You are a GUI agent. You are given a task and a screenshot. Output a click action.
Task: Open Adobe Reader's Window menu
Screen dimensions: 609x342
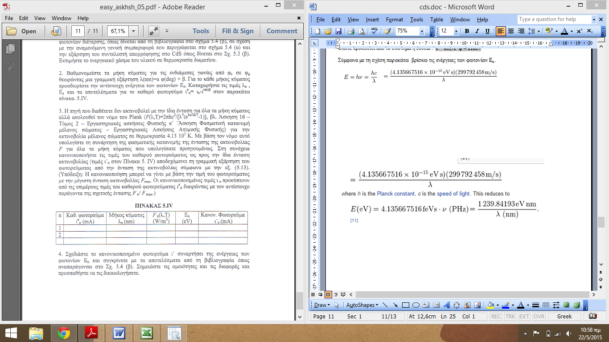(62, 18)
